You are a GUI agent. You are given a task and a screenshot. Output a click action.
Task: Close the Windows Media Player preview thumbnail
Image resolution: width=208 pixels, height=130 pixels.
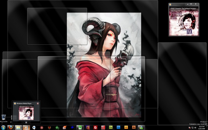pos(38,103)
